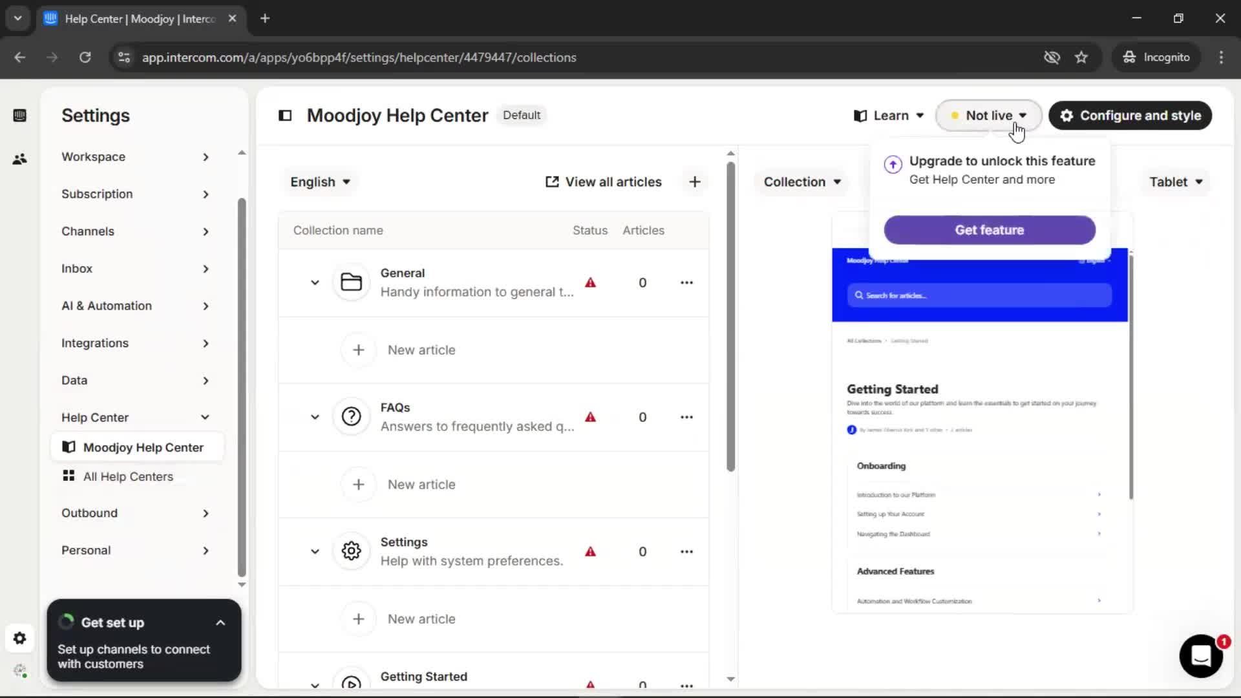This screenshot has height=698, width=1241.
Task: Click the browser reload icon
Action: tap(85, 57)
